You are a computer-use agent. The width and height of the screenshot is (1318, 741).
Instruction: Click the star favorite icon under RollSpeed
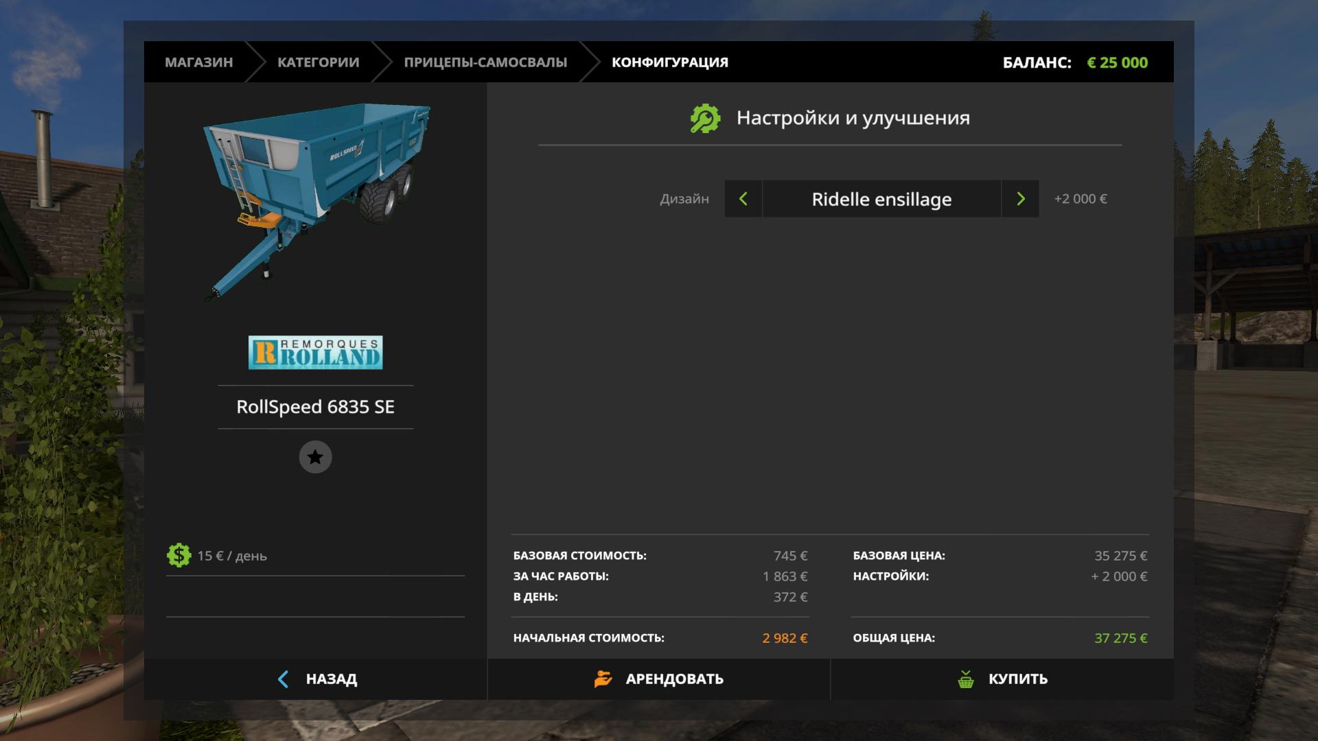315,457
